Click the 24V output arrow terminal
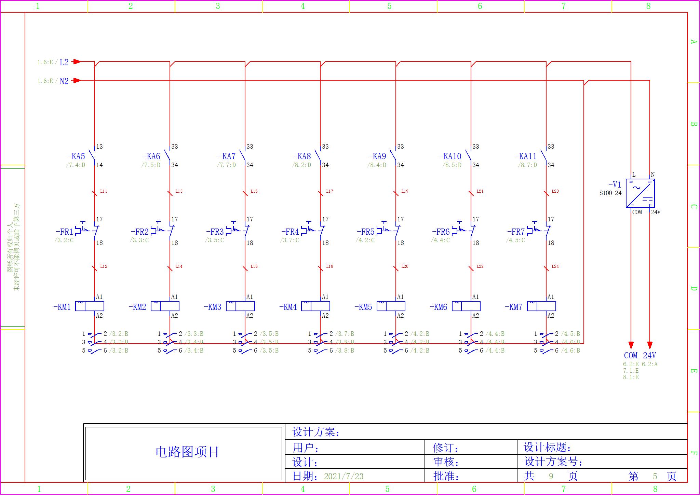The width and height of the screenshot is (700, 495). (650, 345)
